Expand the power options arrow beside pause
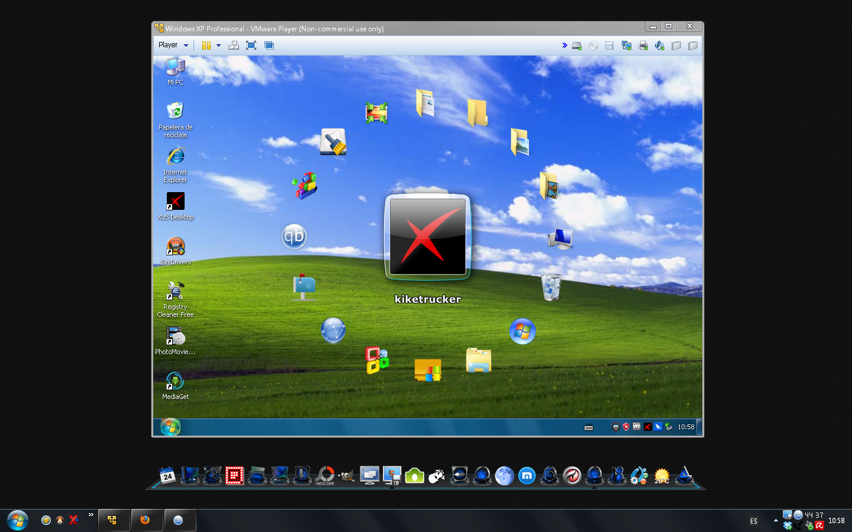The width and height of the screenshot is (852, 532). [x=218, y=46]
